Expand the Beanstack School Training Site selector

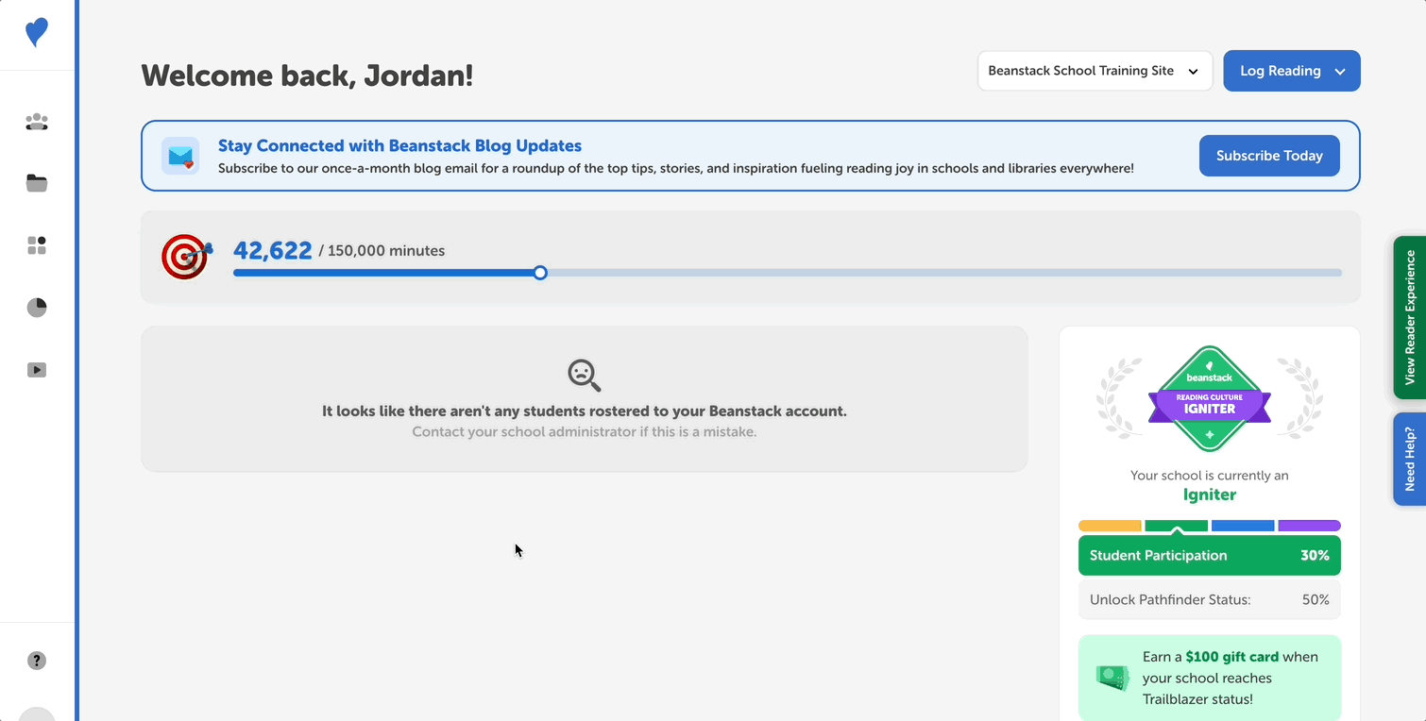(x=1194, y=70)
